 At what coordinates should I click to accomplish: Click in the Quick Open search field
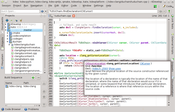[19, 11]
